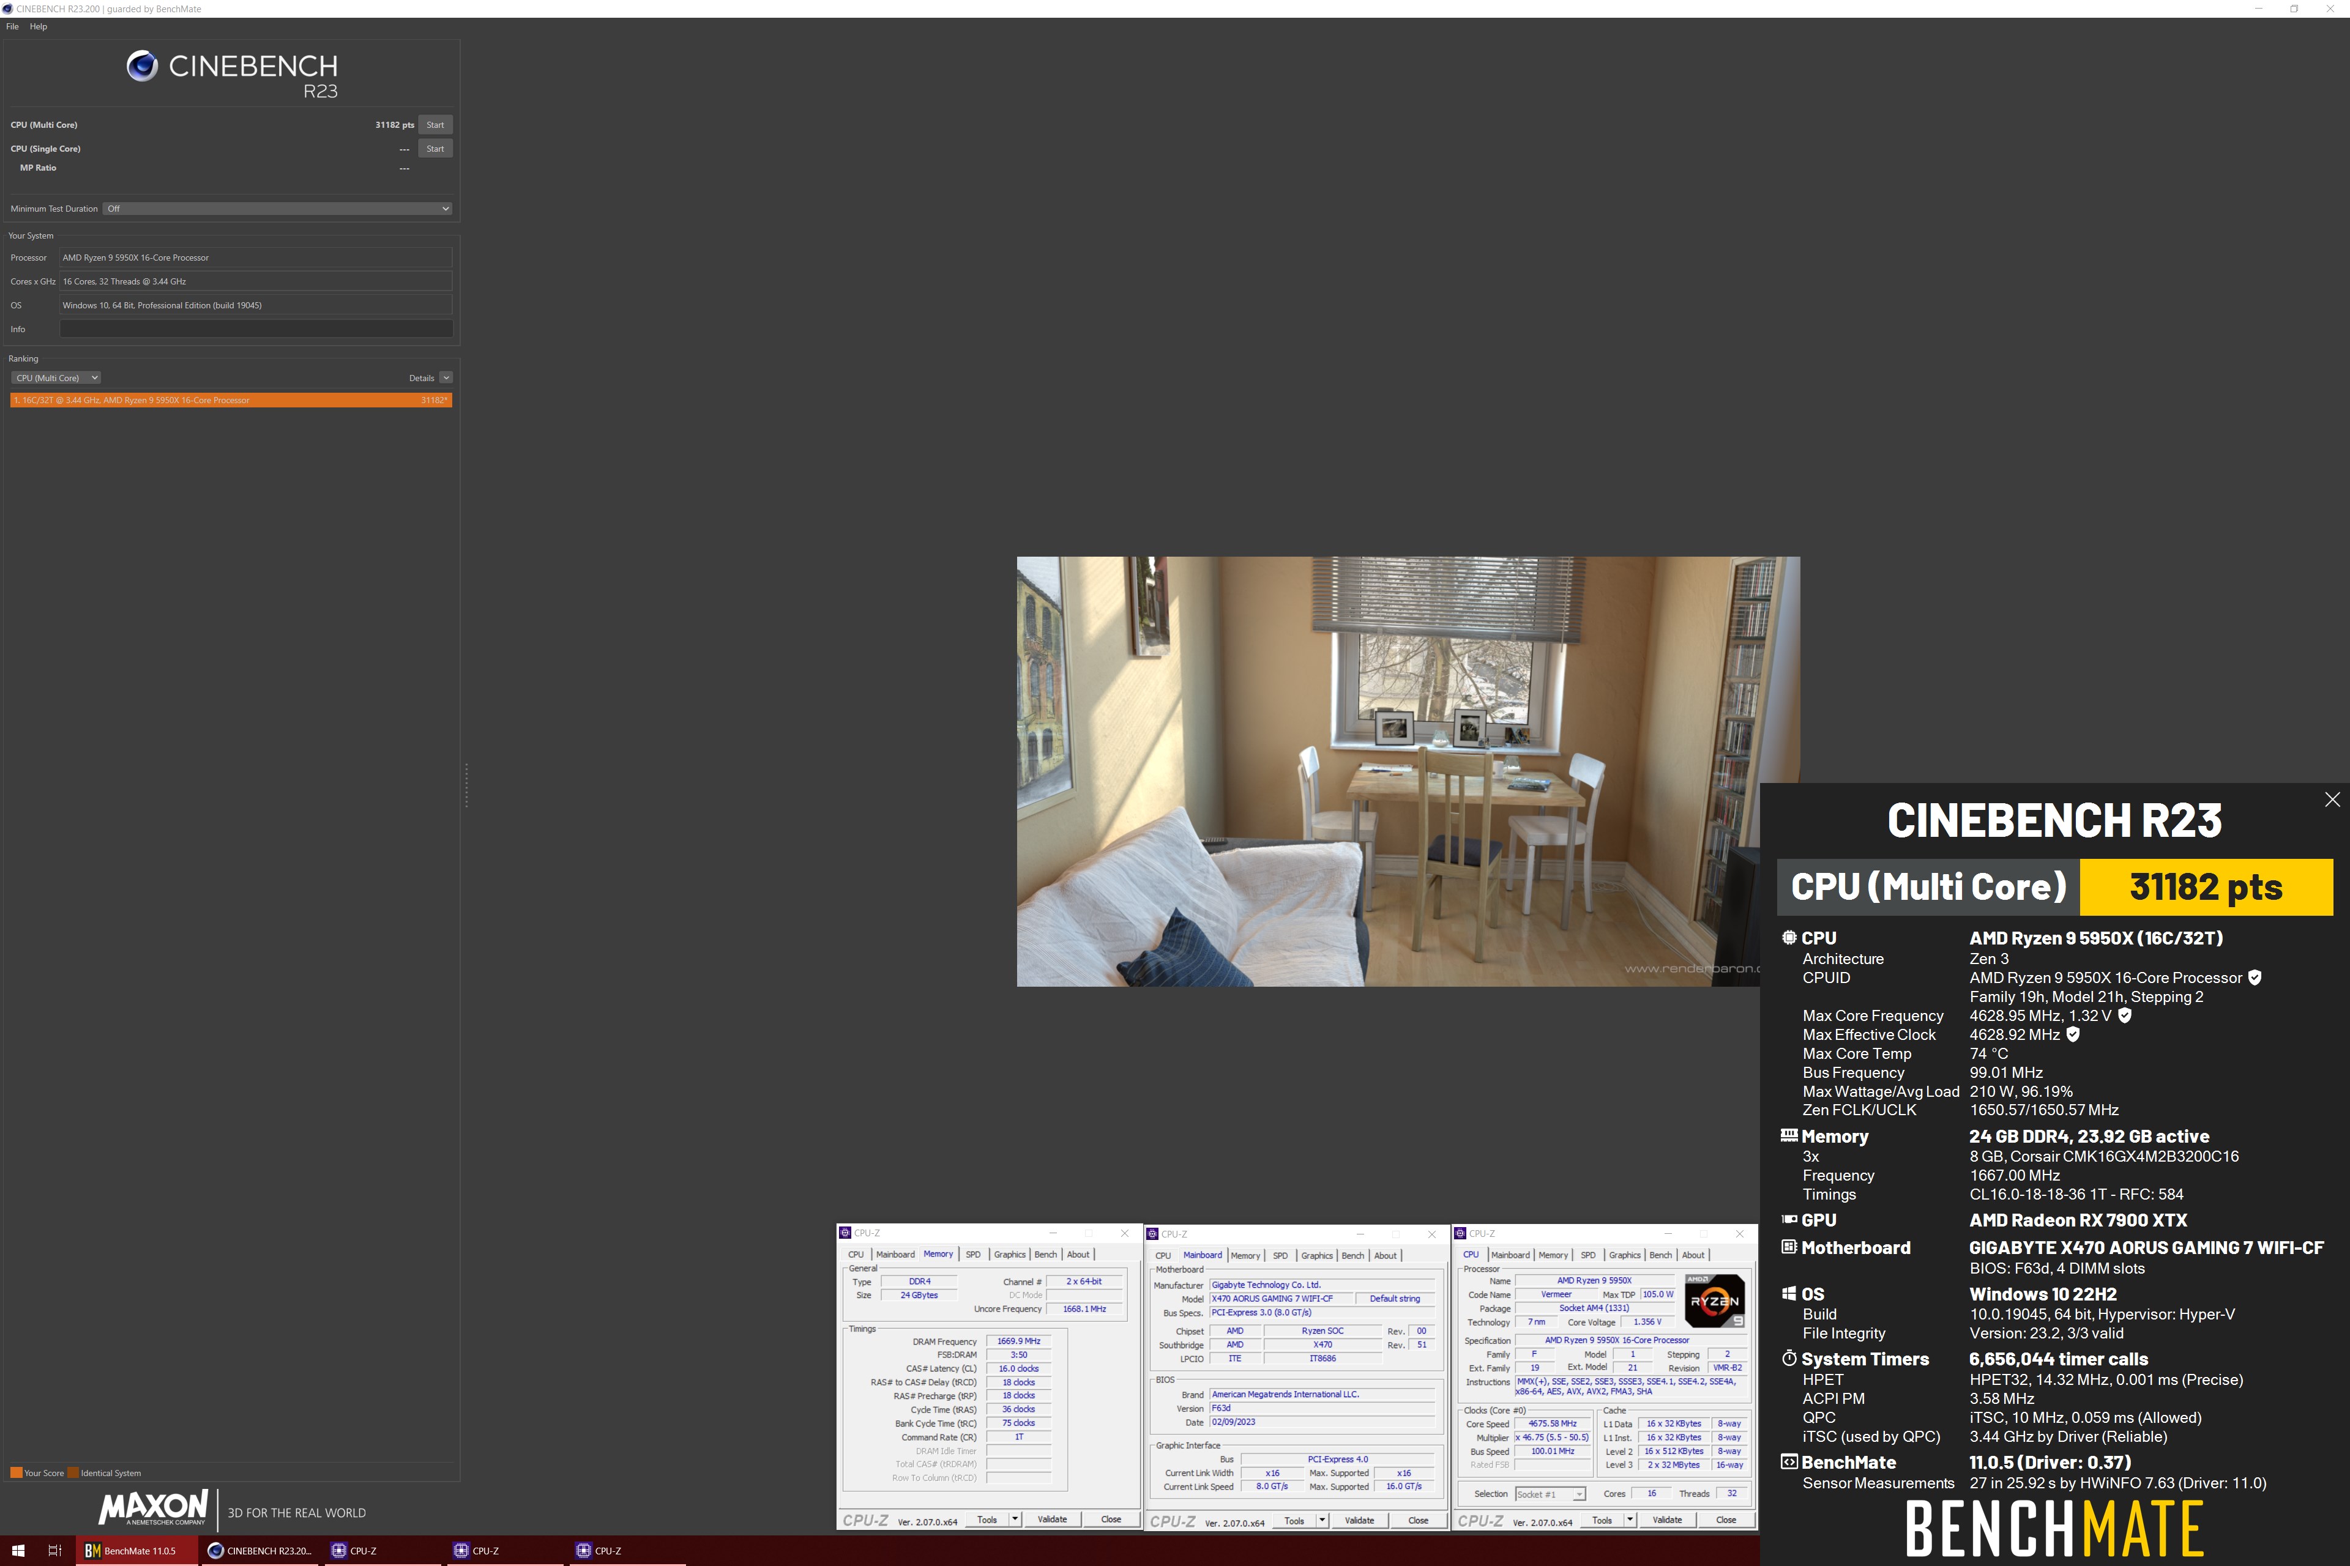Start the CPU (Single Core) test
This screenshot has height=1566, width=2350.
[x=435, y=149]
